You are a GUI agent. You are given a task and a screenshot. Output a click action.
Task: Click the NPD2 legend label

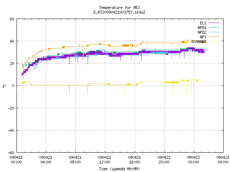tap(202, 32)
